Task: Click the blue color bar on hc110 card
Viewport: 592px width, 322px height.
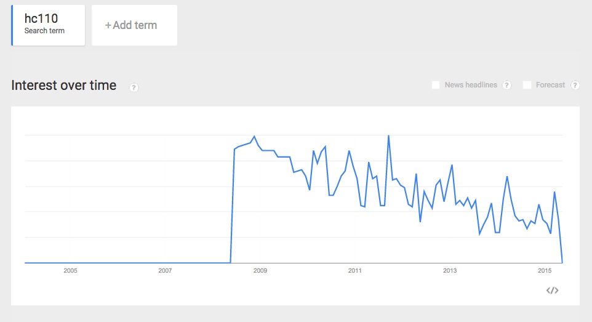Action: click(x=12, y=25)
